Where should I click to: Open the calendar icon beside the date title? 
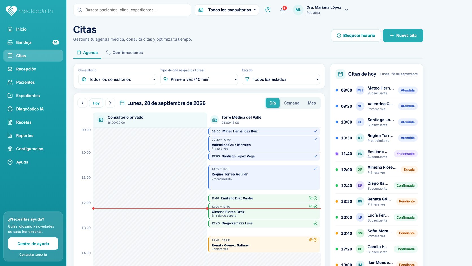click(122, 103)
